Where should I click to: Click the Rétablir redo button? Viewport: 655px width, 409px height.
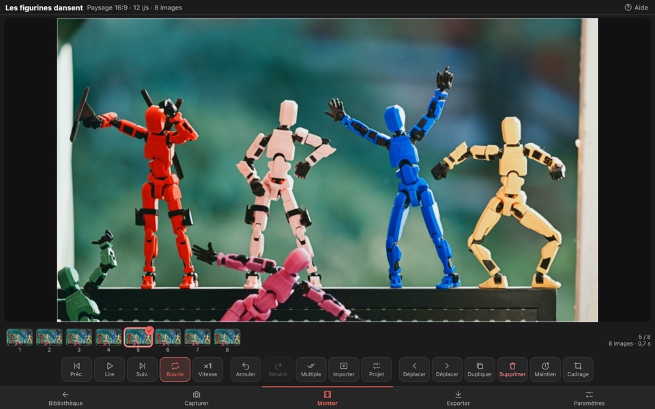[278, 369]
